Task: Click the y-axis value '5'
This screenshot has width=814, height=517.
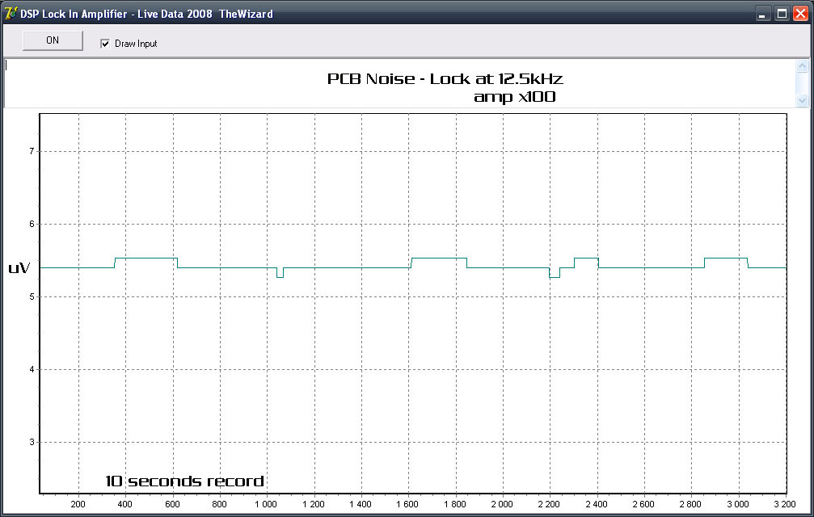Action: (x=32, y=296)
